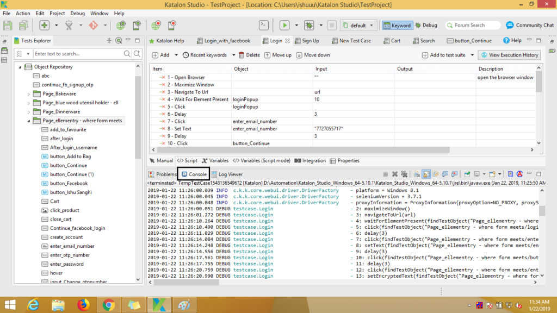This screenshot has width=557, height=313.
Task: Click the Stop execution square icon
Action: pos(332,25)
